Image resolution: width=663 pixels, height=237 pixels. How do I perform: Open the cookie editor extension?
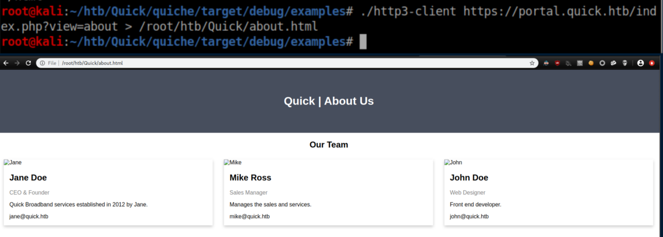point(591,63)
